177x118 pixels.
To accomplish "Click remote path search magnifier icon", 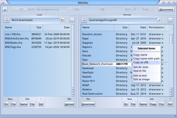I will point(159,20).
